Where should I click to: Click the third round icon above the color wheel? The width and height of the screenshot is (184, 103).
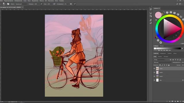(x=175, y=13)
